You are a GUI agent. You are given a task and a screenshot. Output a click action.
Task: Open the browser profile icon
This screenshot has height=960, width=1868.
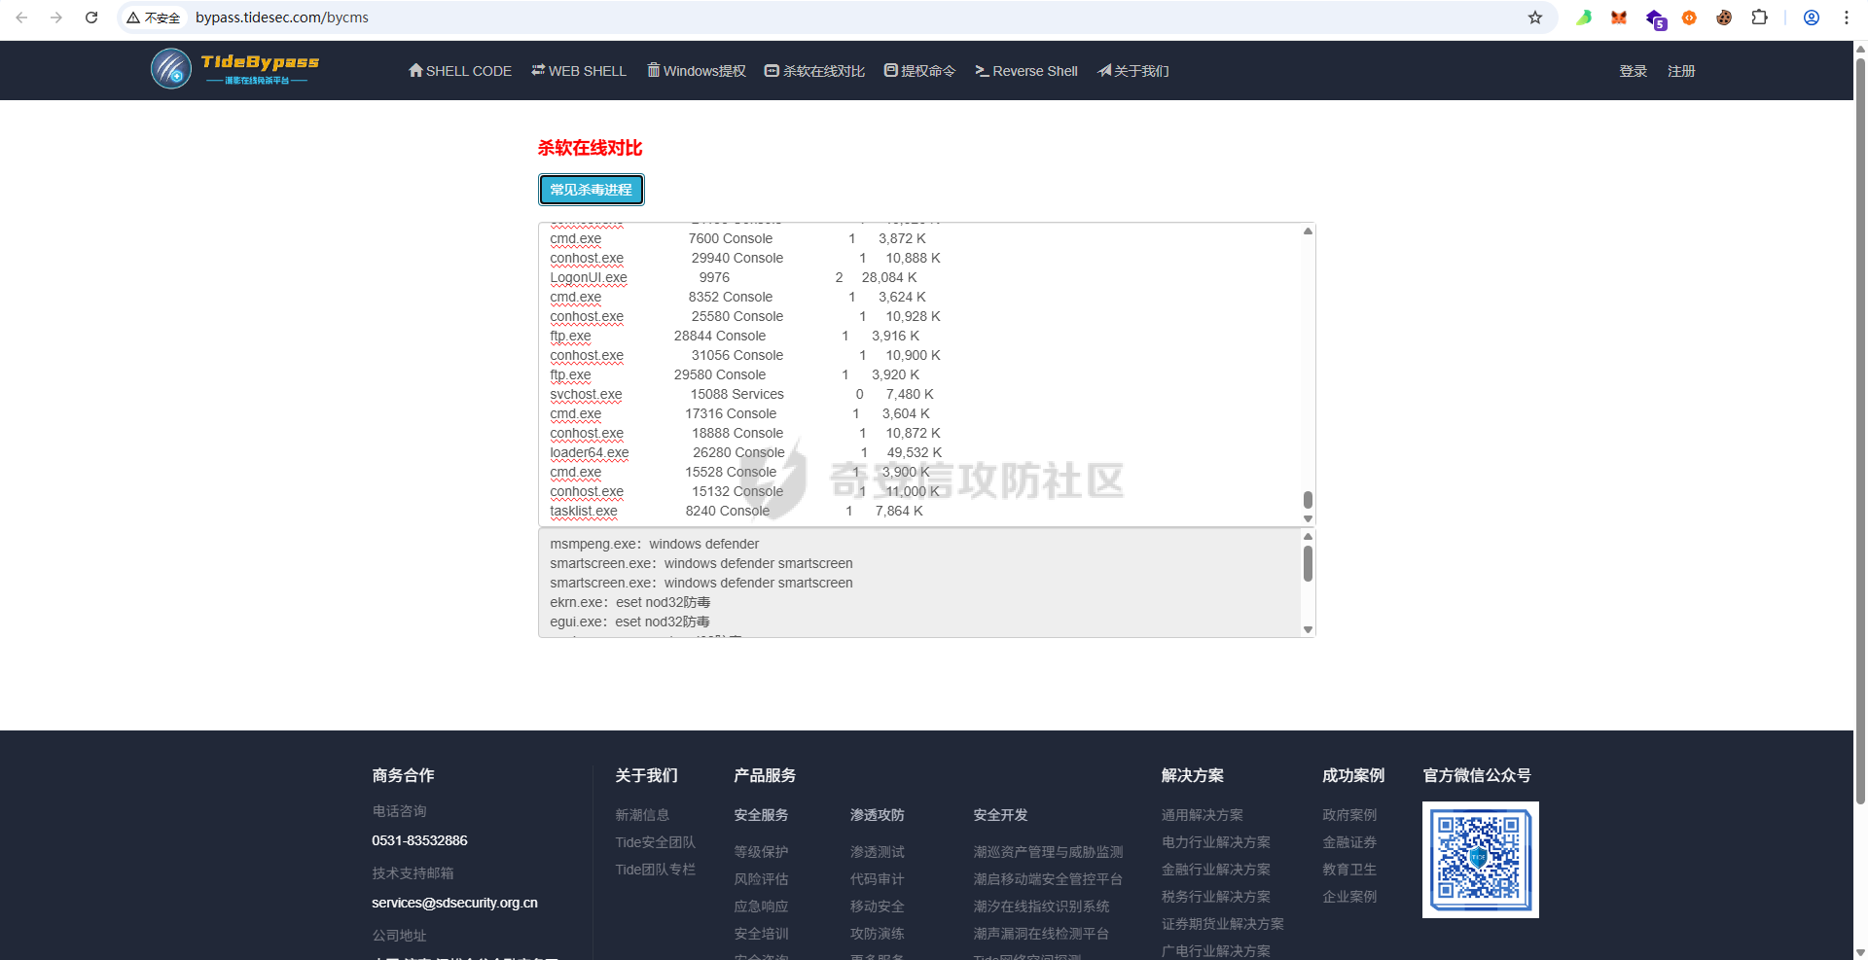point(1812,18)
